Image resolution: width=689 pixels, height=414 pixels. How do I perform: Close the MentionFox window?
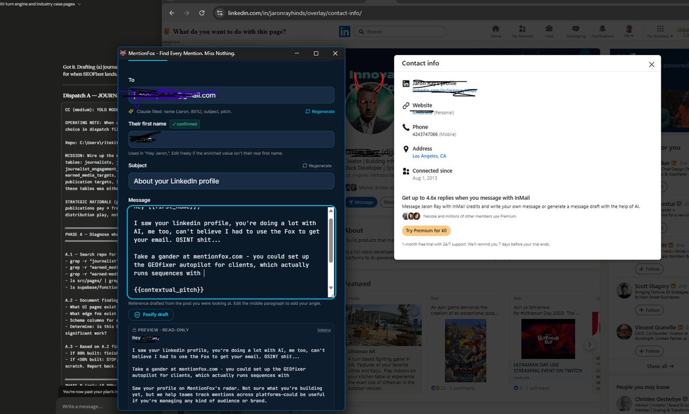coord(335,53)
